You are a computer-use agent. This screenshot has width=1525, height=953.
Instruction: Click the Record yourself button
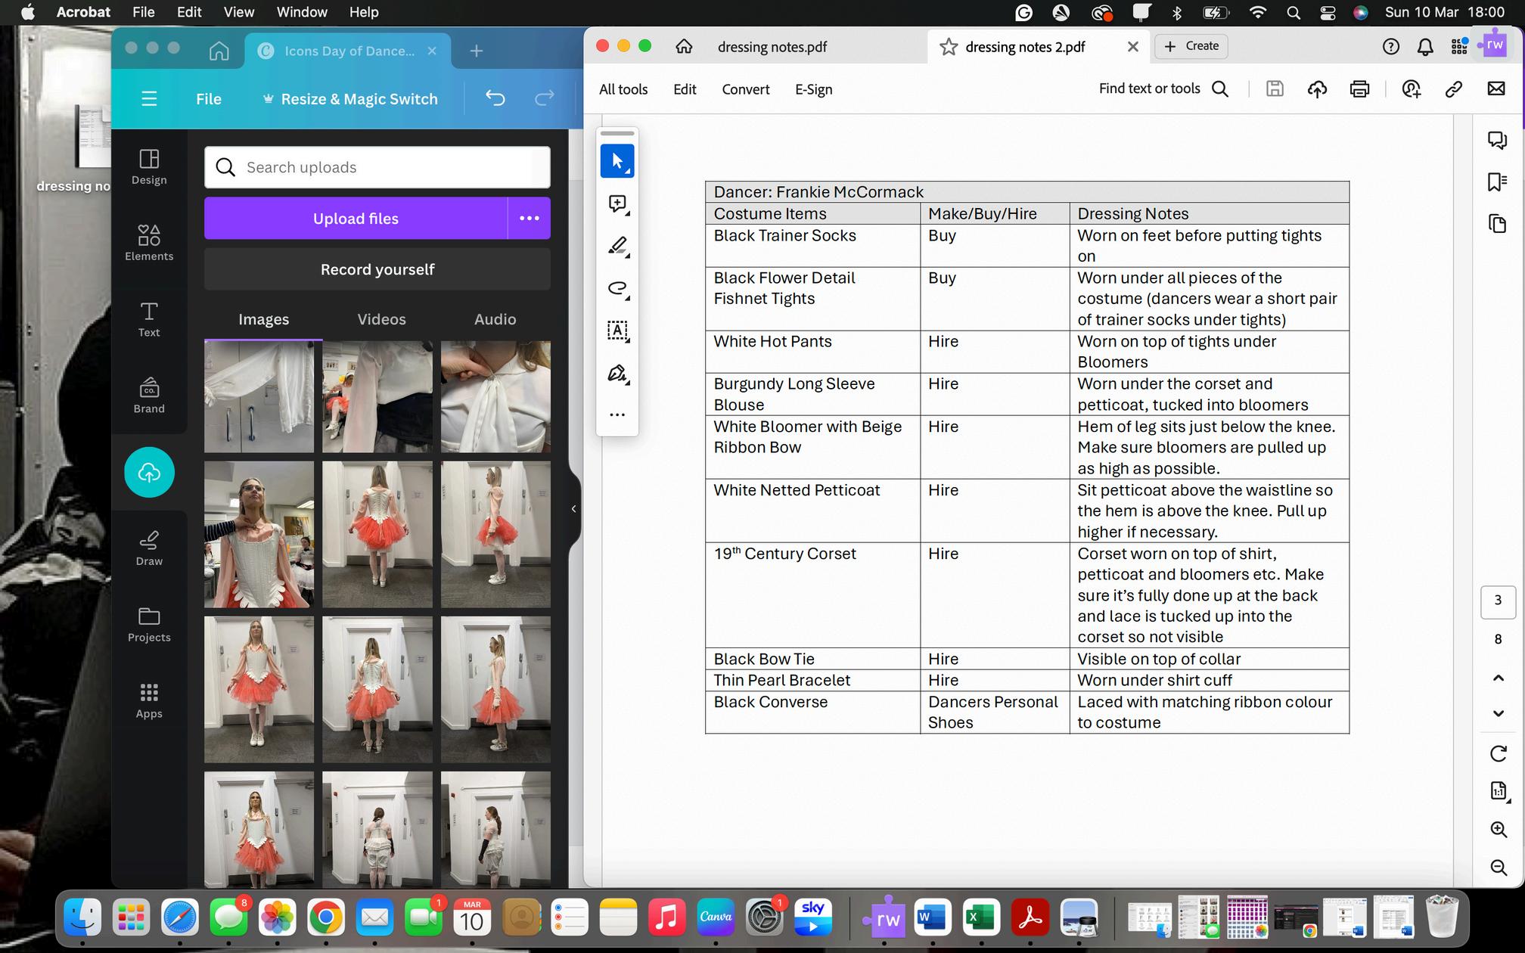tap(377, 269)
